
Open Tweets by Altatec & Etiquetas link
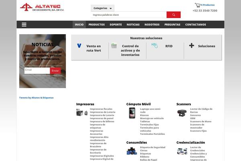click(36, 98)
